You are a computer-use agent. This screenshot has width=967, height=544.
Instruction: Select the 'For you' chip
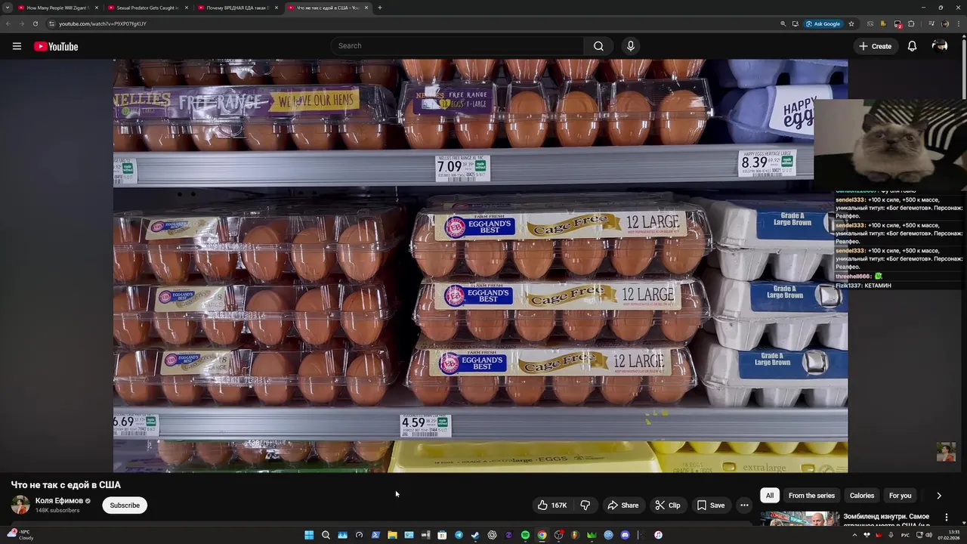[x=900, y=496]
